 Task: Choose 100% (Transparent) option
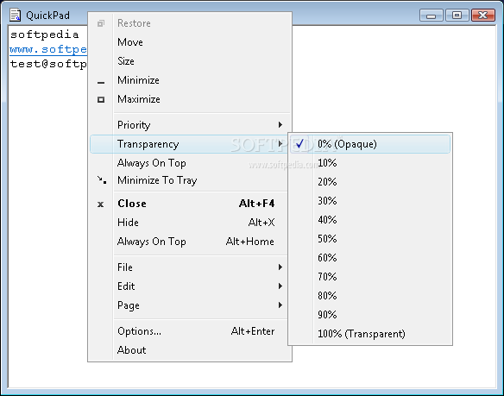pos(370,334)
